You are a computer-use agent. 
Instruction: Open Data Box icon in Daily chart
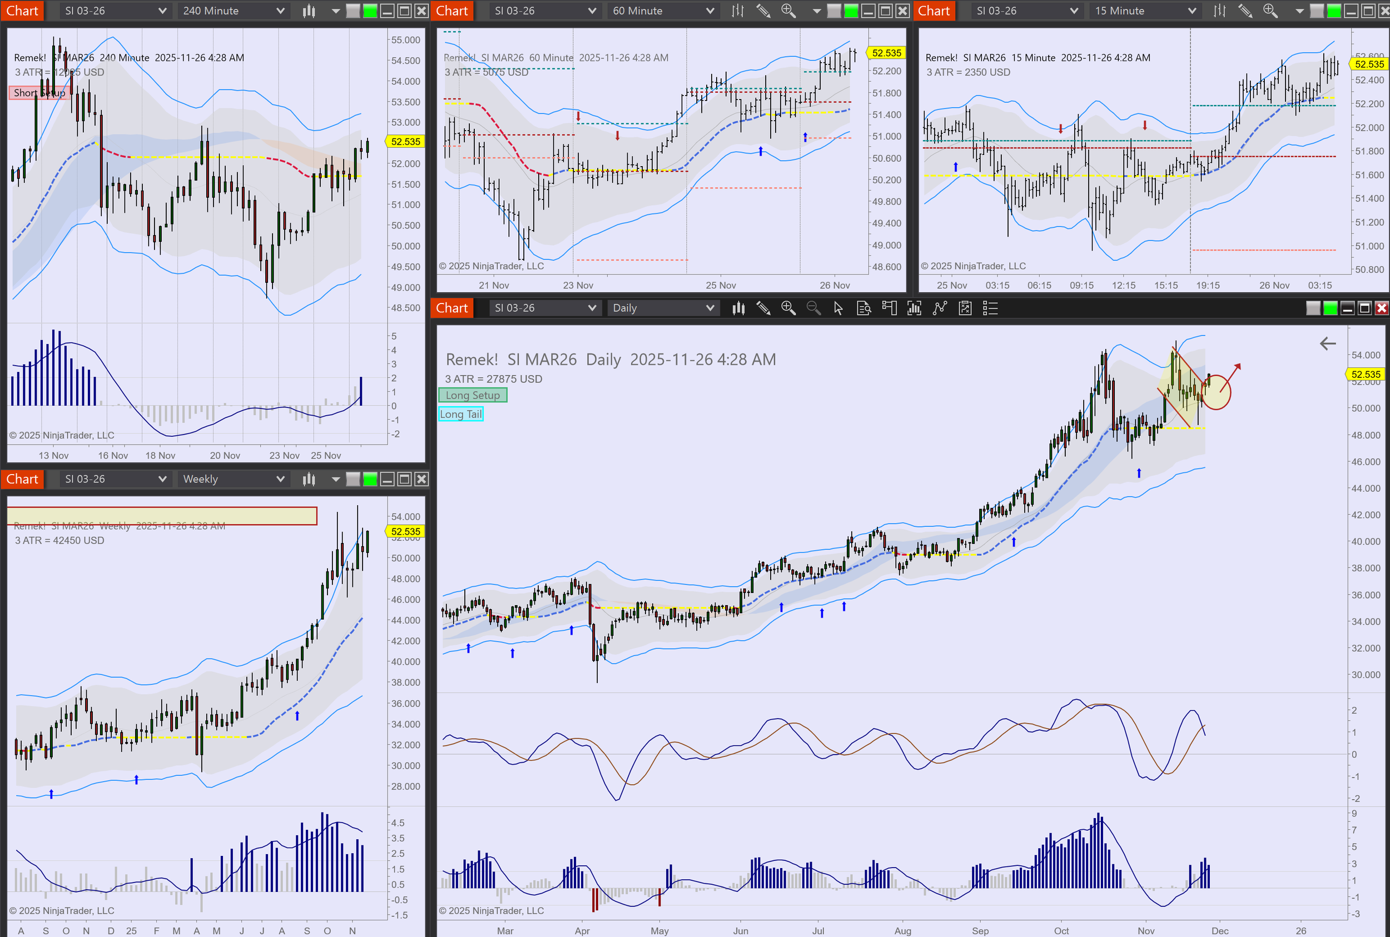(863, 308)
